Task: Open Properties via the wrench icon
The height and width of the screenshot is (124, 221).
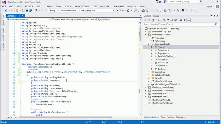Action: tap(185, 20)
